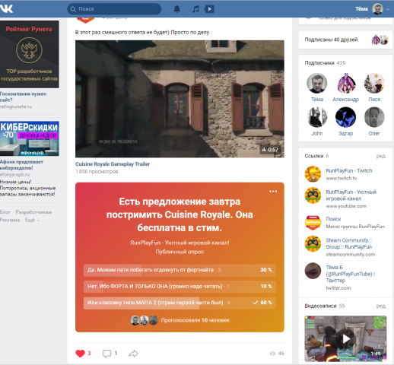
Task: Click the views eye counter 46
Action: 277,354
